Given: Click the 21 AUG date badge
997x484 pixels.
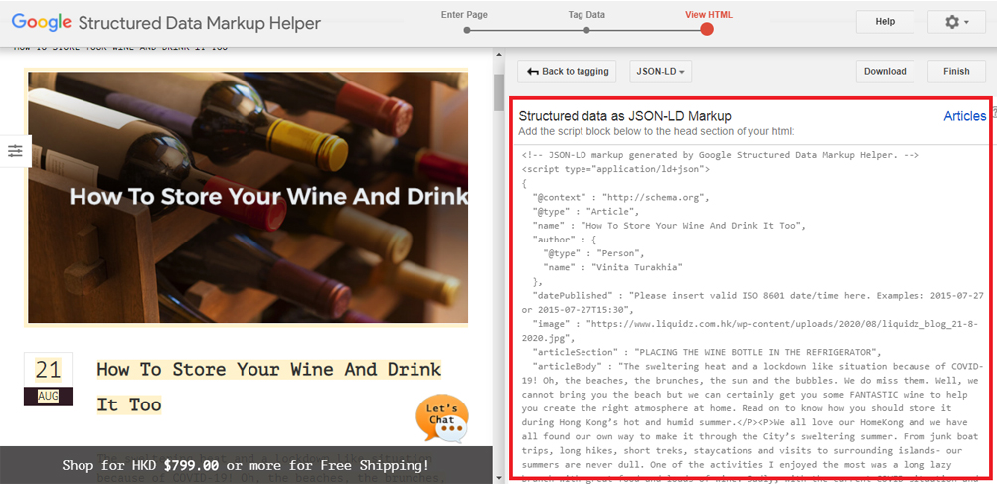Looking at the screenshot, I should coord(48,379).
